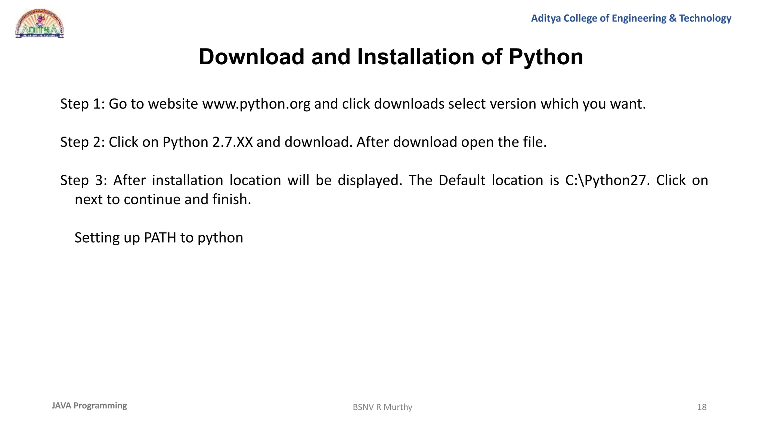Click the 'Aditya College of Engineering & Technology' header
This screenshot has height=430, width=765.
coord(631,18)
